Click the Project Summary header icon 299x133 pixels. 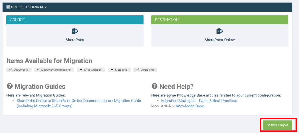point(8,7)
